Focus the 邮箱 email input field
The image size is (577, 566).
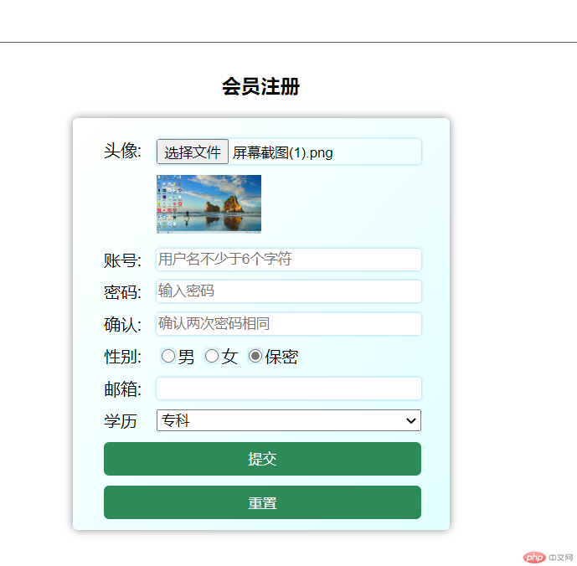pyautogui.click(x=288, y=388)
